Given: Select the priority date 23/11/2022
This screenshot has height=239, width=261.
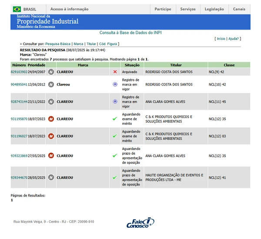Looking at the screenshot, I should coord(37,102).
